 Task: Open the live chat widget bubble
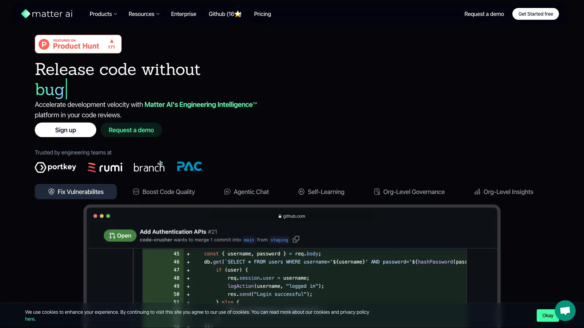565,311
